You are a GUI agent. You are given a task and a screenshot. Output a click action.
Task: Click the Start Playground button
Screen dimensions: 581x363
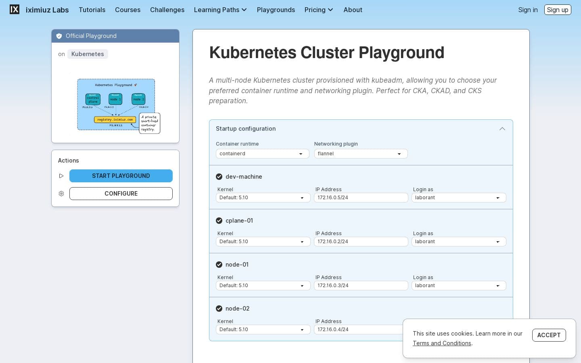click(121, 176)
